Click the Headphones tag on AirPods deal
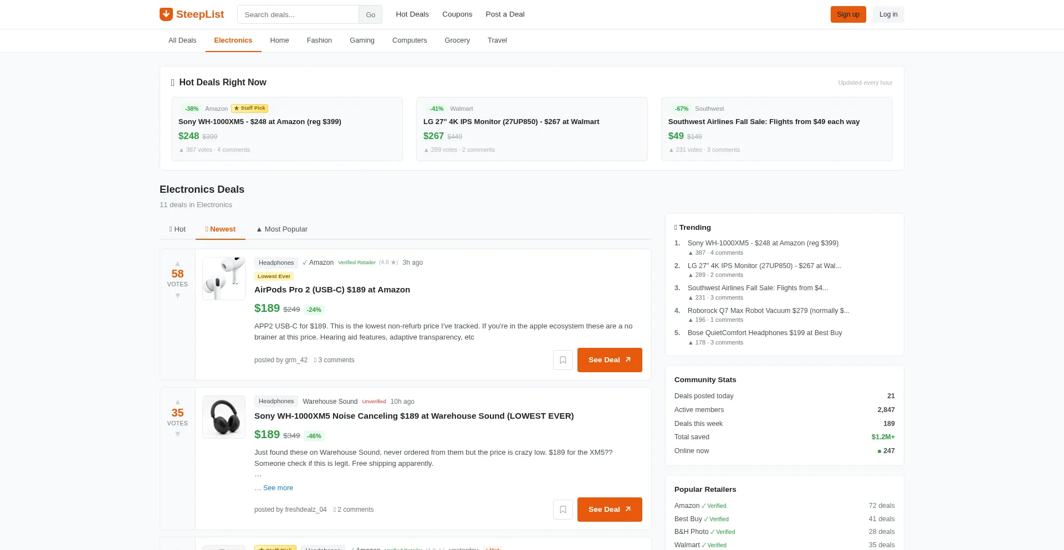 276,263
